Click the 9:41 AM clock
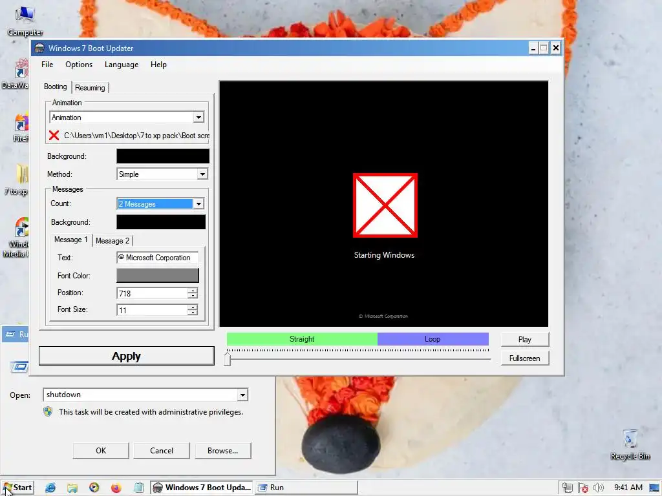 point(628,488)
